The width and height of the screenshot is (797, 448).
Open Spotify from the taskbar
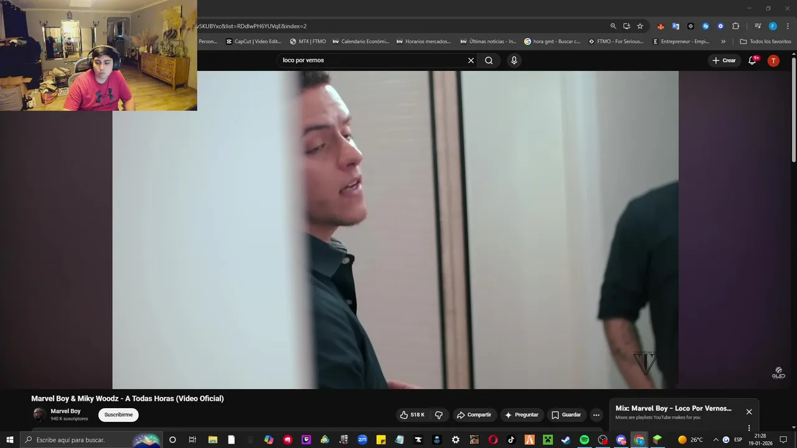point(584,440)
